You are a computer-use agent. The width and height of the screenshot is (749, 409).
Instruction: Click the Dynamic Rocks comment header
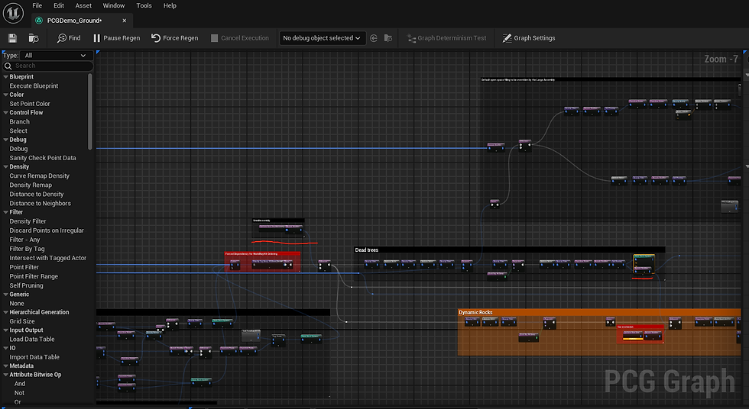[599, 312]
